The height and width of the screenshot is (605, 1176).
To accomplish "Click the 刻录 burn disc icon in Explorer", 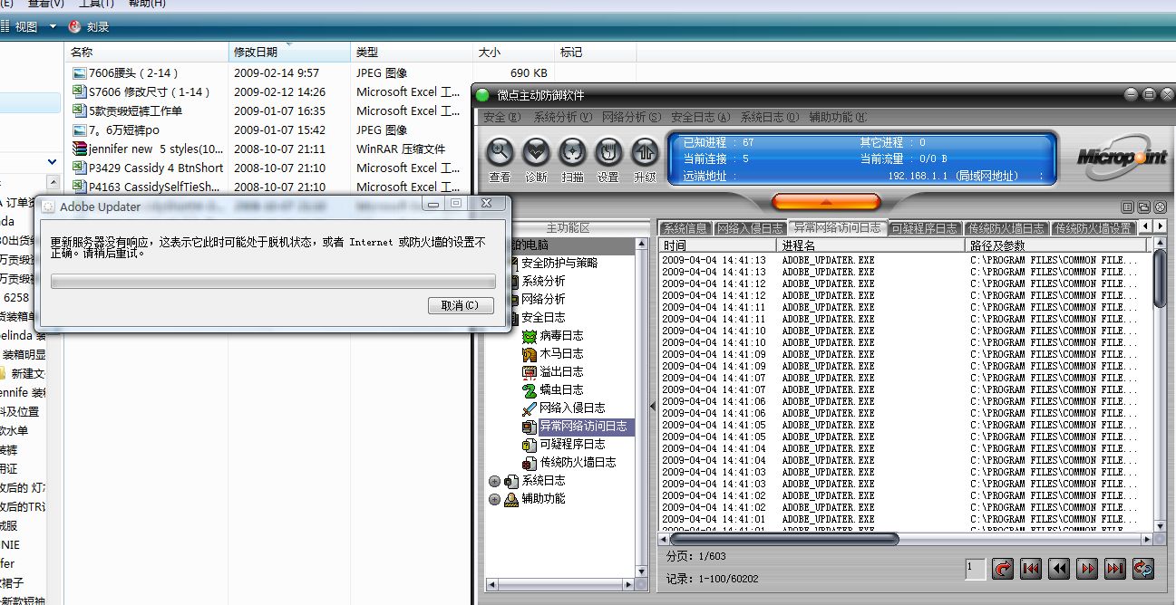I will 74,27.
